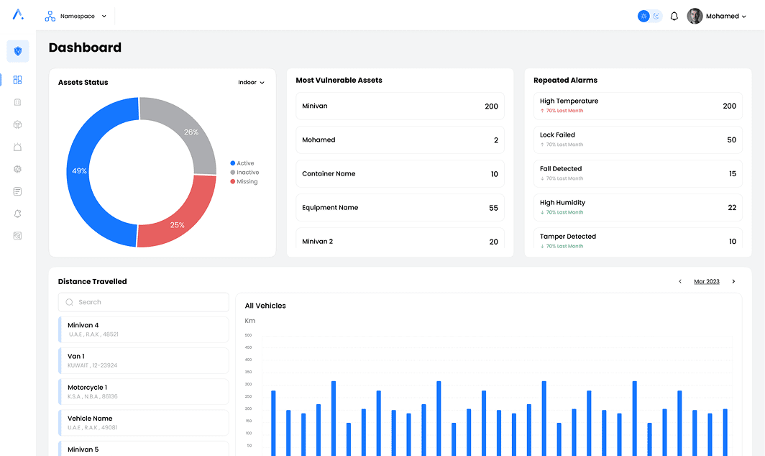
Task: Select Motorcycle 1 in vehicle list
Action: 144,391
